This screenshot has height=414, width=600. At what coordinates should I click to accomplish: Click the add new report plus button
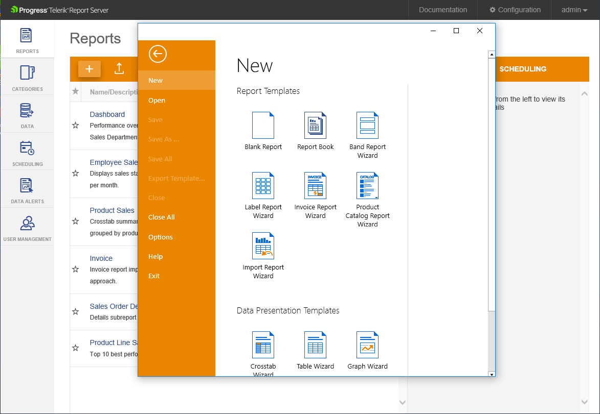[x=89, y=69]
